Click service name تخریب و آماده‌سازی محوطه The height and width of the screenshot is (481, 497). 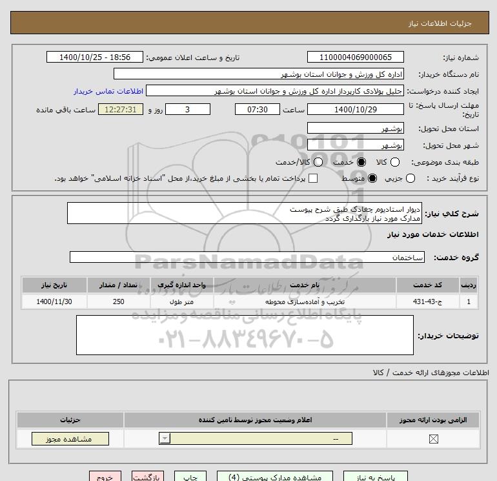tap(305, 302)
